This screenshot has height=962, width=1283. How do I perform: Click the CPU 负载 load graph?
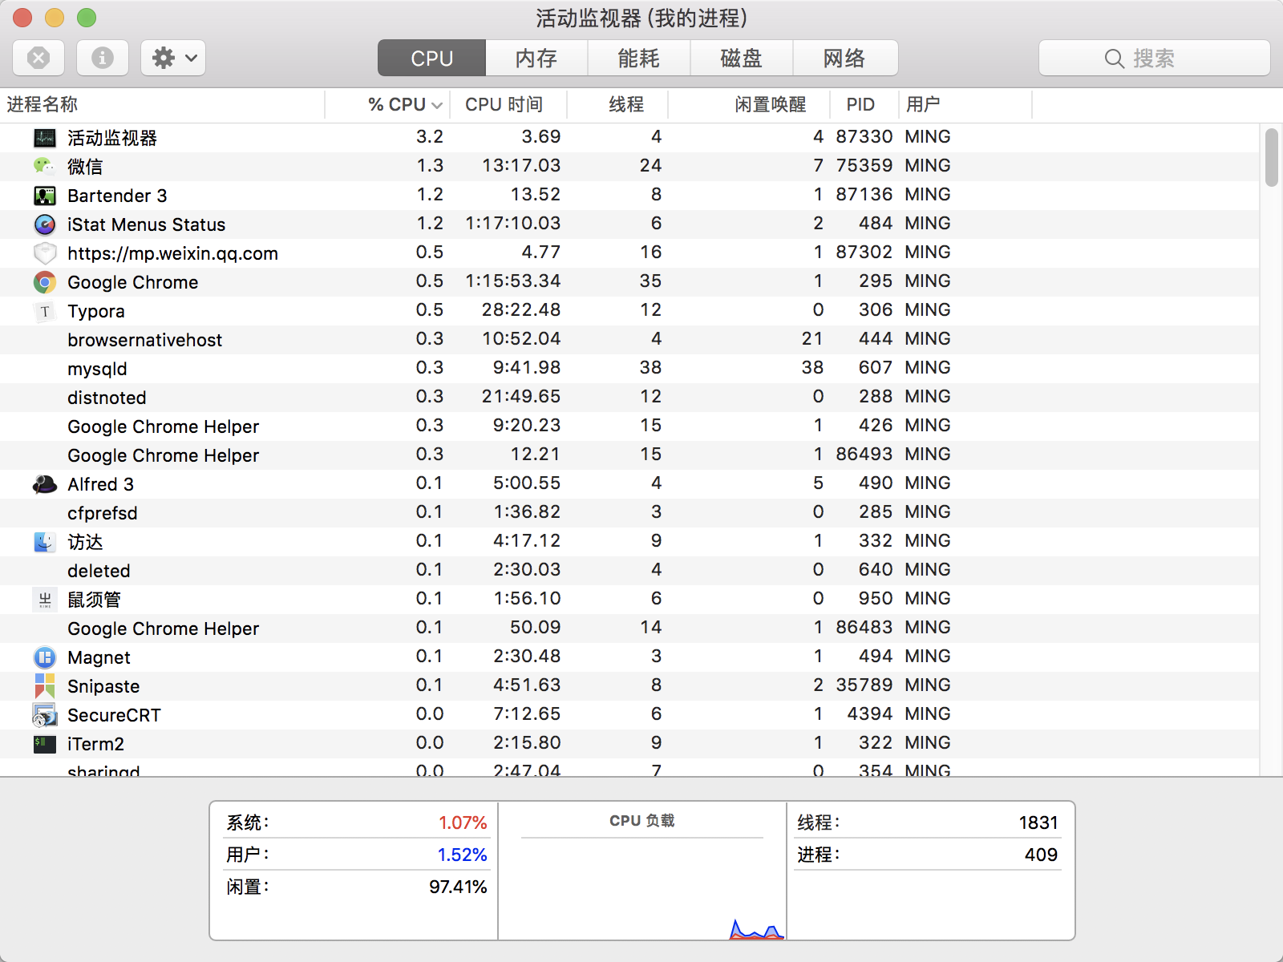(x=642, y=890)
